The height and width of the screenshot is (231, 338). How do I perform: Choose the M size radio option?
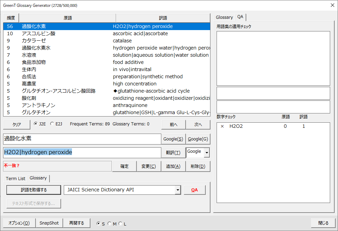109,224
